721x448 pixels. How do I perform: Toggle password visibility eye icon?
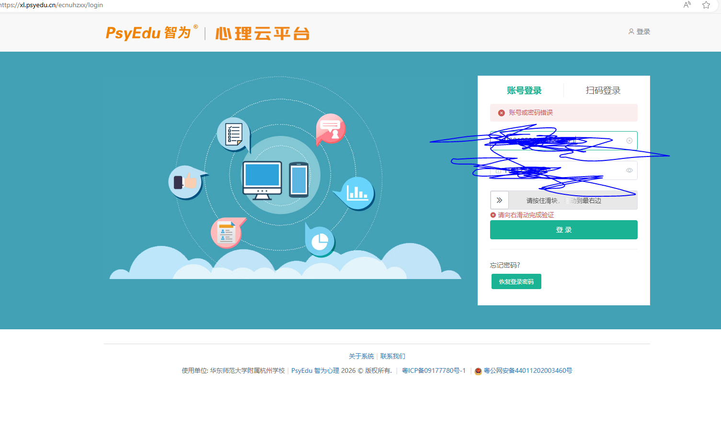pyautogui.click(x=629, y=170)
